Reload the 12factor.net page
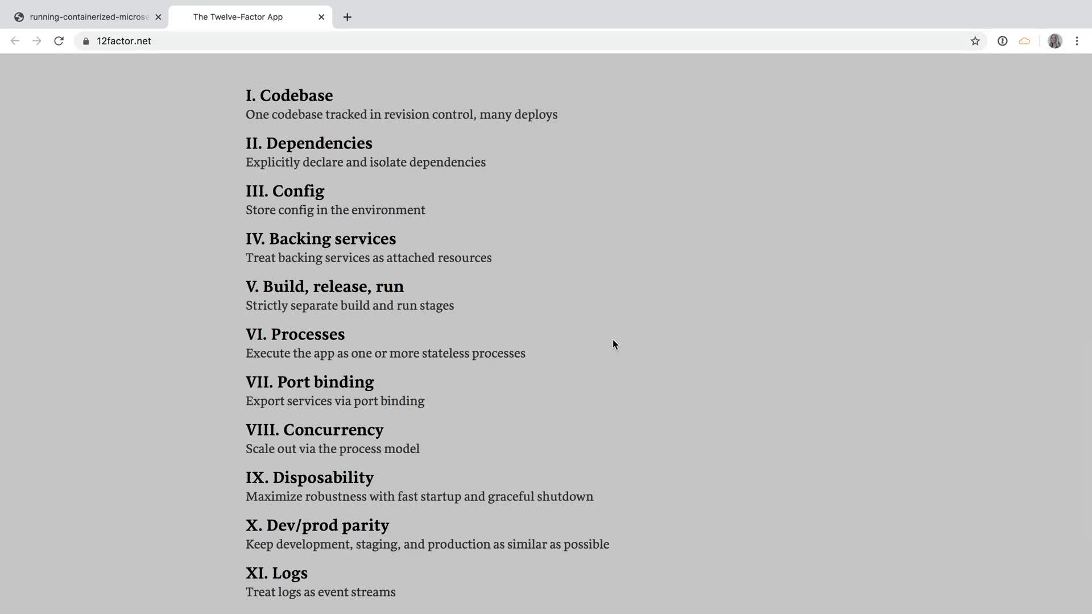The height and width of the screenshot is (614, 1092). [59, 41]
